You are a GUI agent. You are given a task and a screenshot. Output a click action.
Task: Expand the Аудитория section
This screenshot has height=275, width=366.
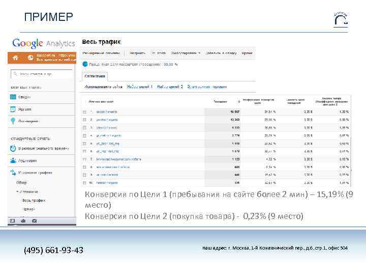pyautogui.click(x=27, y=160)
